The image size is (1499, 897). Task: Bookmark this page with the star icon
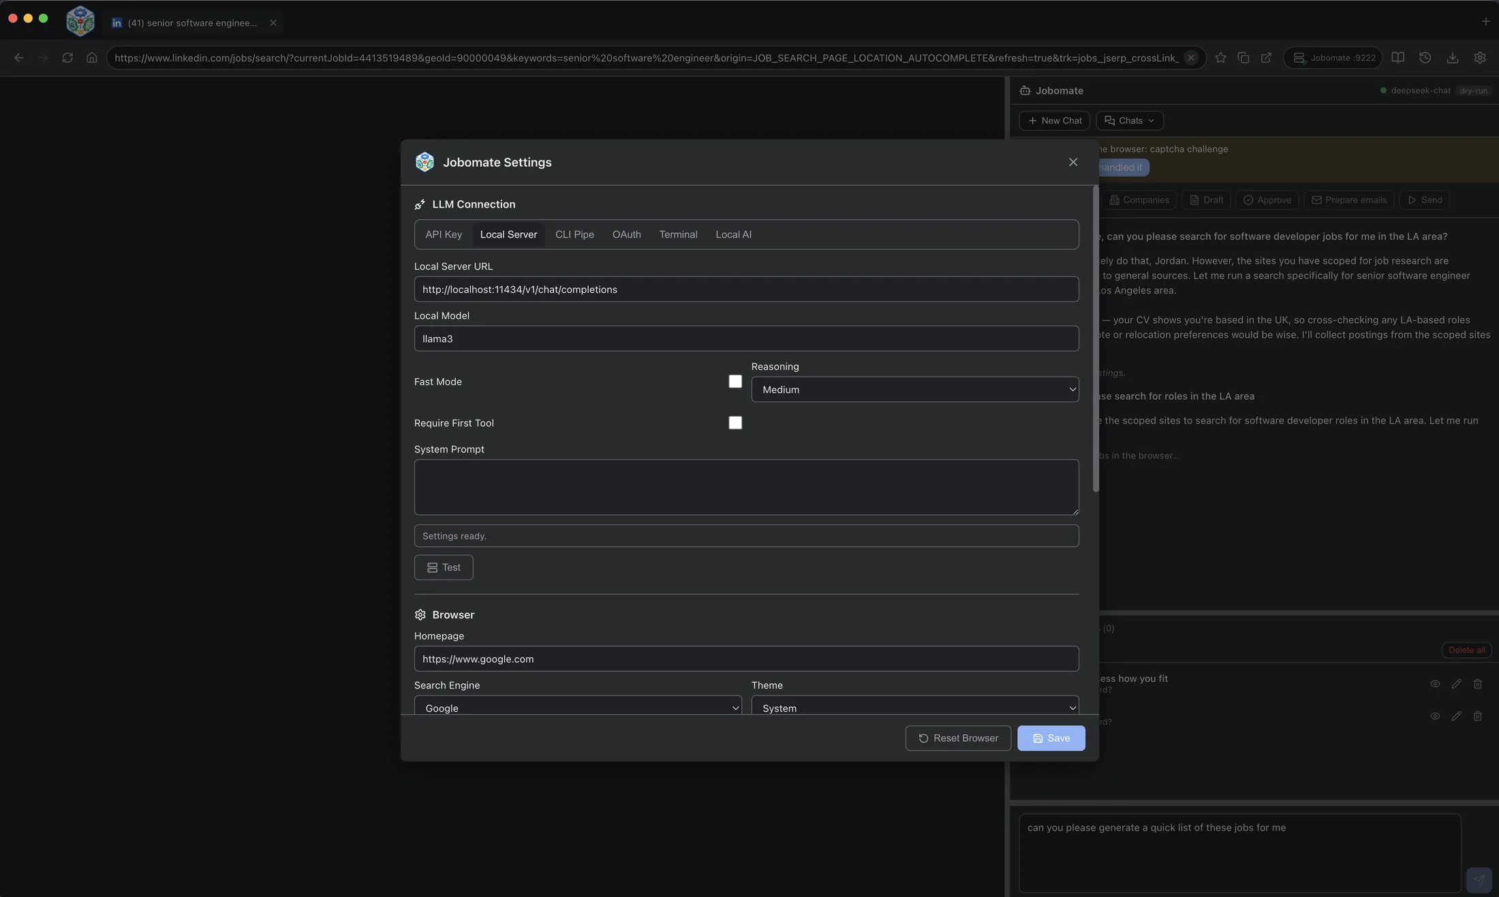click(1220, 58)
